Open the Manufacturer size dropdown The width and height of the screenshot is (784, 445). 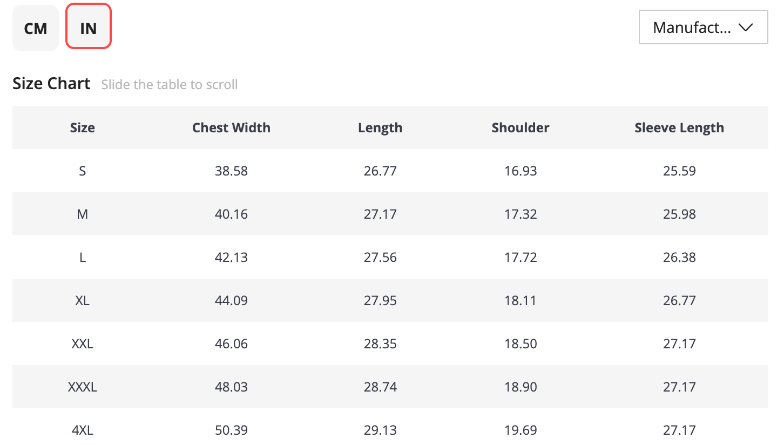pos(703,27)
